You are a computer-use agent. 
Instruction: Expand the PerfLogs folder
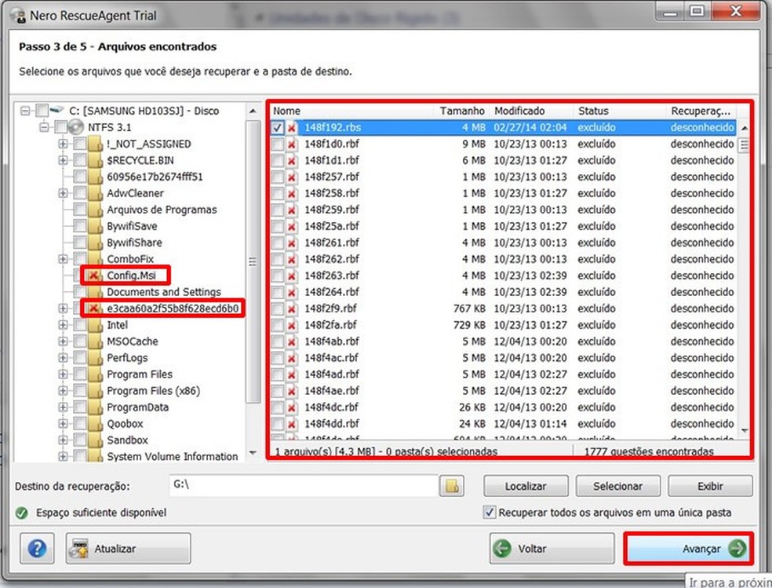pos(63,358)
